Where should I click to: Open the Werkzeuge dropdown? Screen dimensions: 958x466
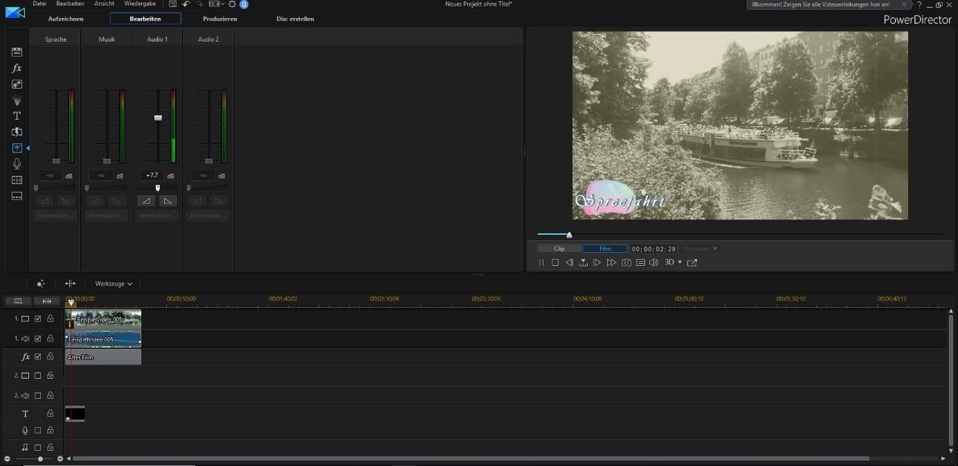(112, 283)
